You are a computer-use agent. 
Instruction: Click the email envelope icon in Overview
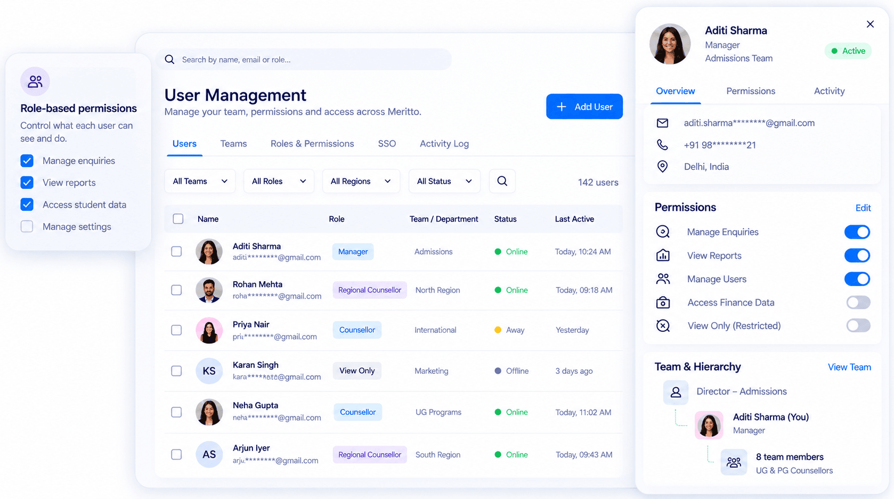[662, 123]
